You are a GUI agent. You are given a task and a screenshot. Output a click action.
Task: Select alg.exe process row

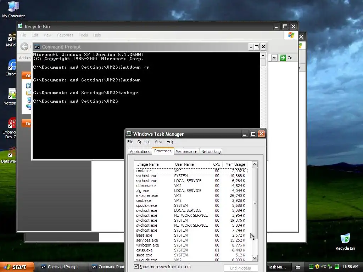point(191,191)
